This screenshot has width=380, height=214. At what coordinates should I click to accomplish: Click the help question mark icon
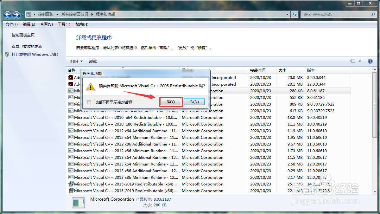click(x=370, y=61)
